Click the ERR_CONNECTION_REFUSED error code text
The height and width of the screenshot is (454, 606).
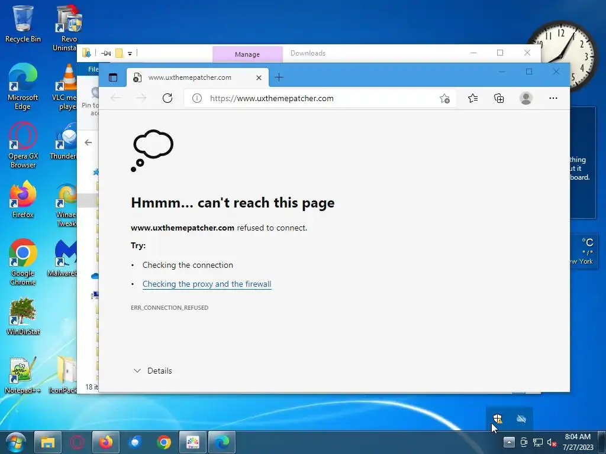pos(169,307)
